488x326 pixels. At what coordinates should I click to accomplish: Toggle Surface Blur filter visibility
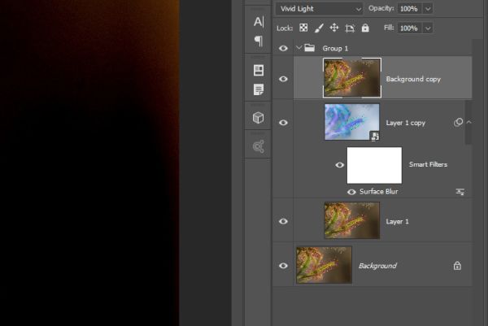351,192
